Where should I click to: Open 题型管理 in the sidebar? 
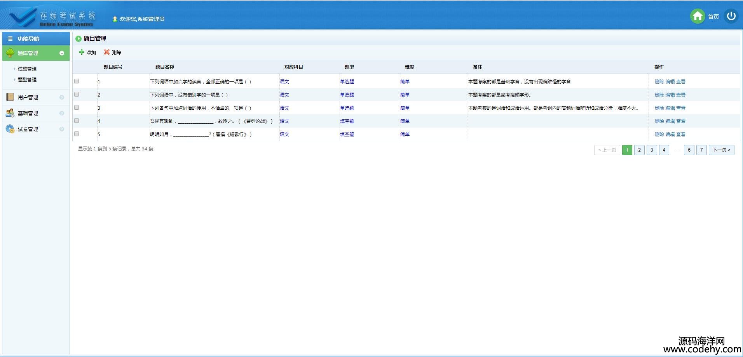point(27,79)
